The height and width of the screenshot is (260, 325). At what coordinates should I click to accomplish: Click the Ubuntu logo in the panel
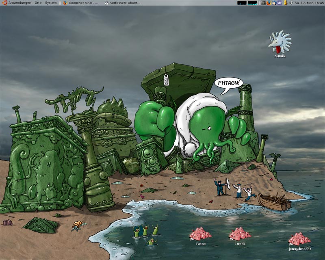point(4,3)
